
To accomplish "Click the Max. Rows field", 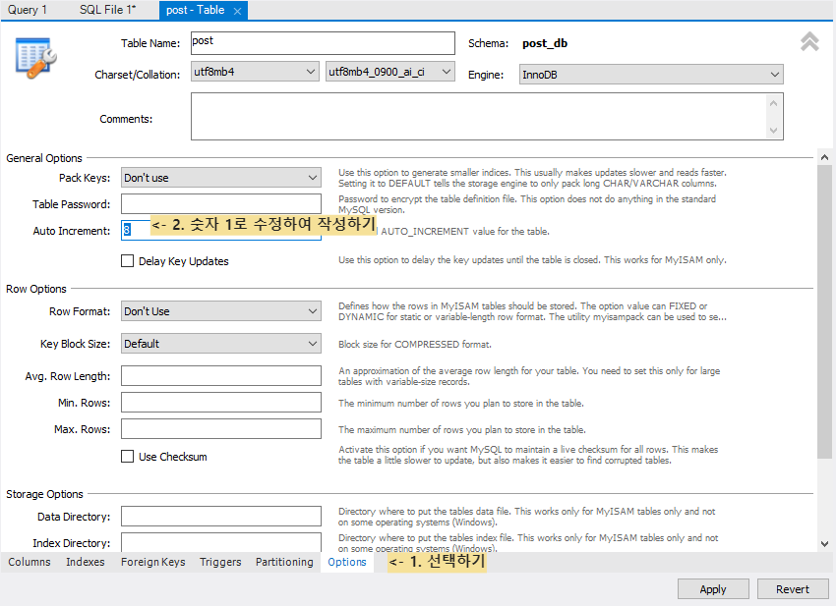I will (220, 428).
